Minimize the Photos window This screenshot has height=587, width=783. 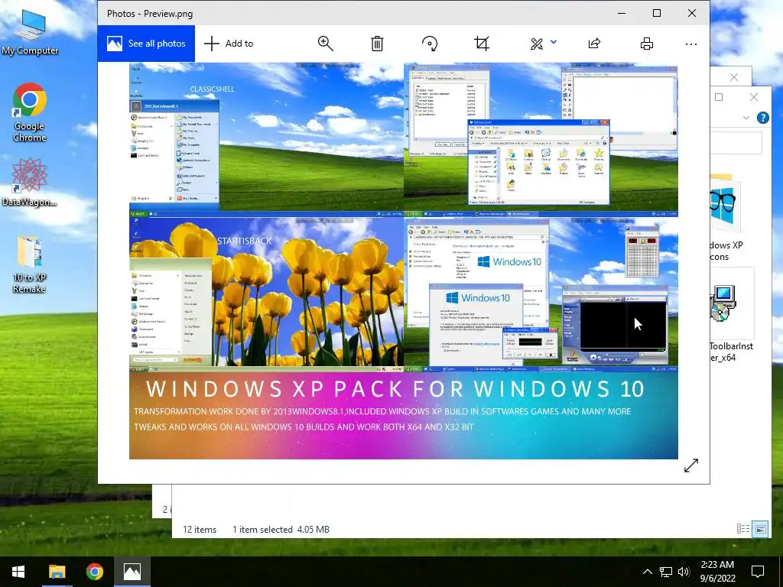pos(622,14)
